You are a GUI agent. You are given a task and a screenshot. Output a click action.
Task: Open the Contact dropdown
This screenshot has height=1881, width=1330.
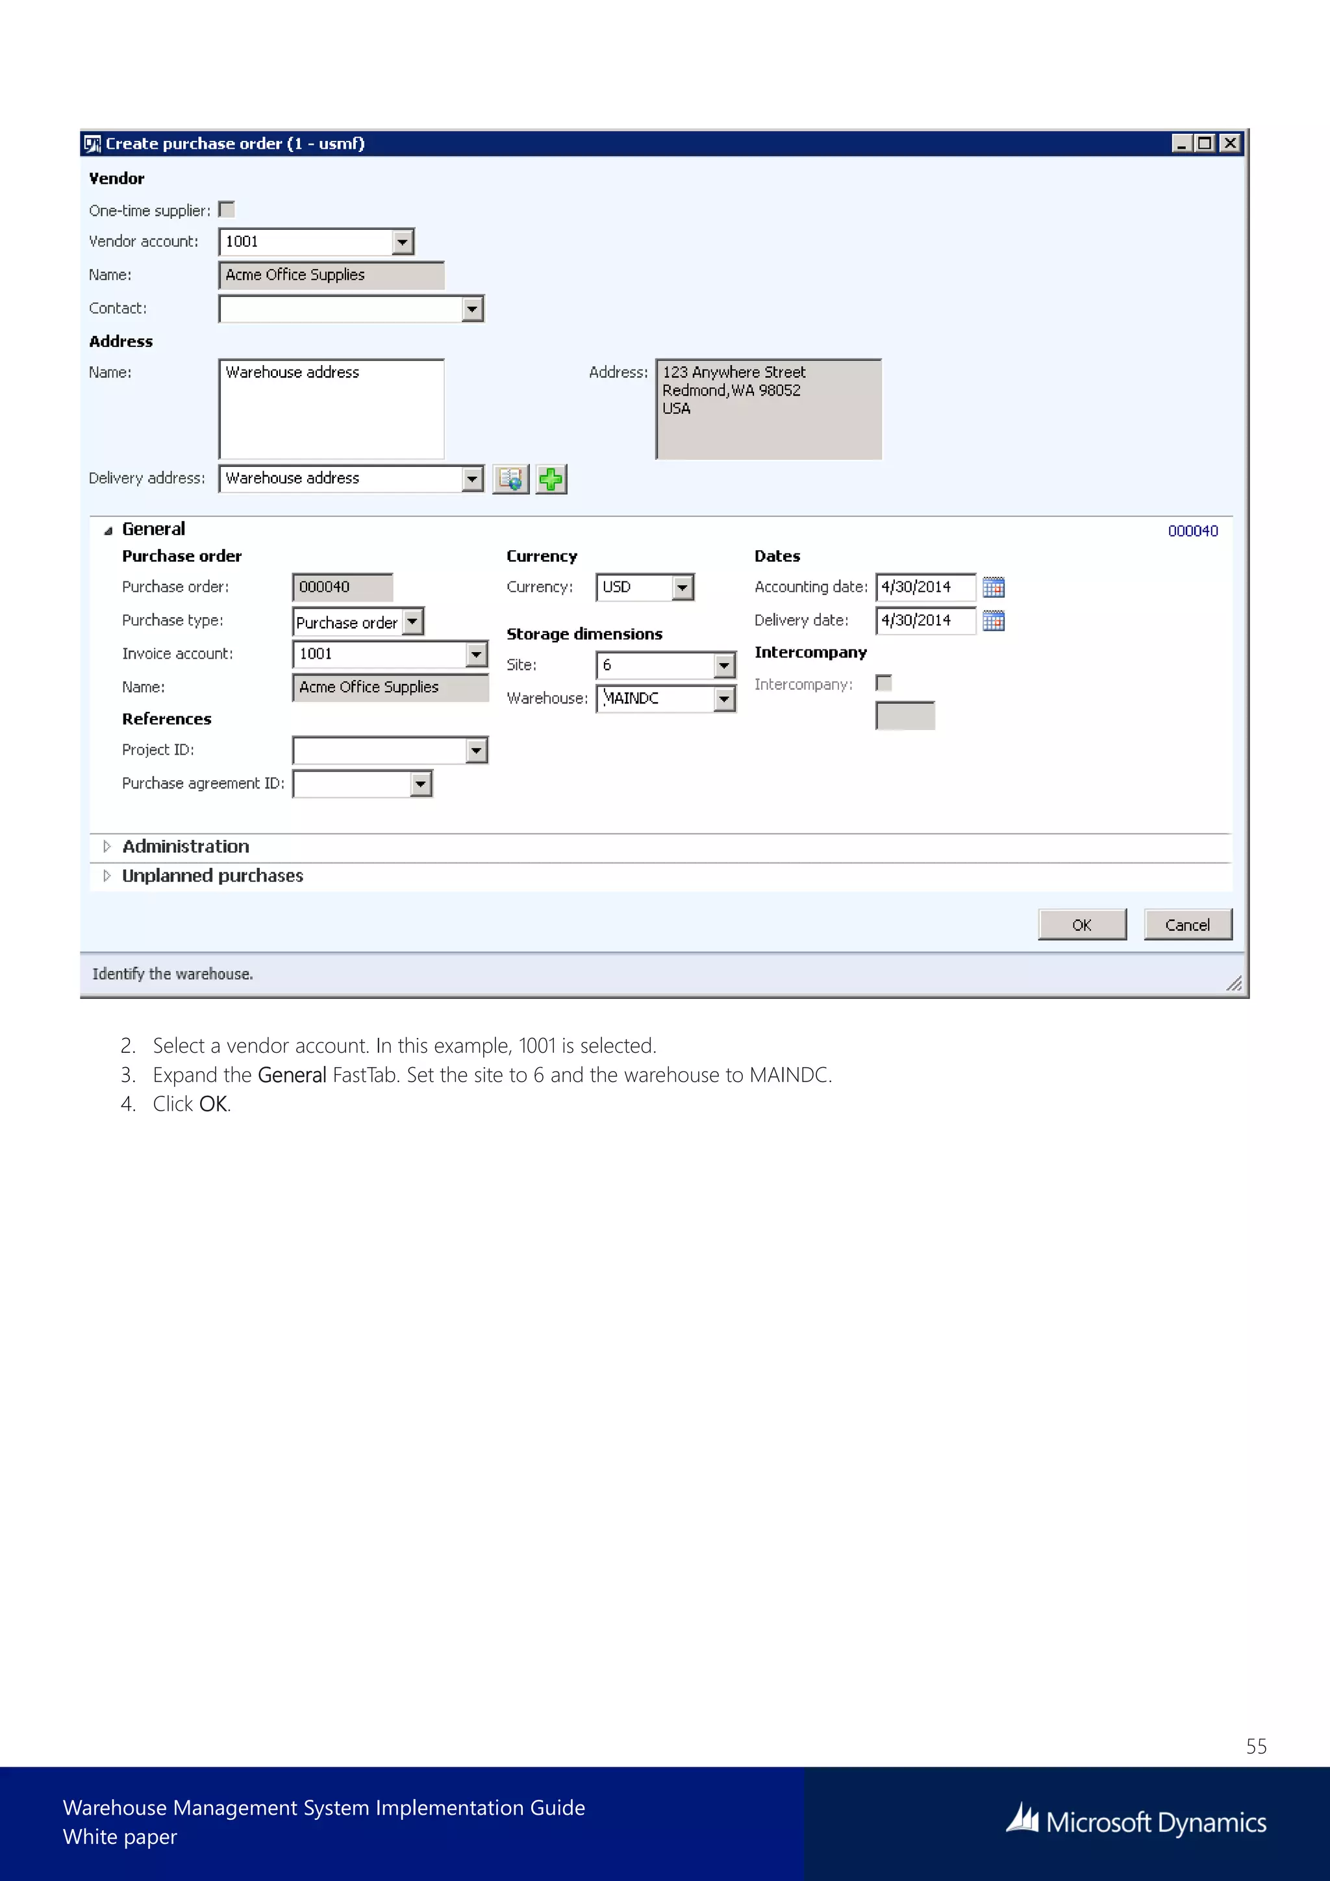click(x=473, y=309)
